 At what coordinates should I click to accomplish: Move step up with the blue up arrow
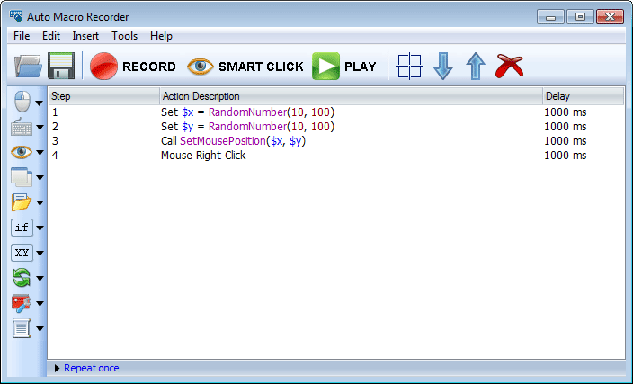tap(476, 66)
